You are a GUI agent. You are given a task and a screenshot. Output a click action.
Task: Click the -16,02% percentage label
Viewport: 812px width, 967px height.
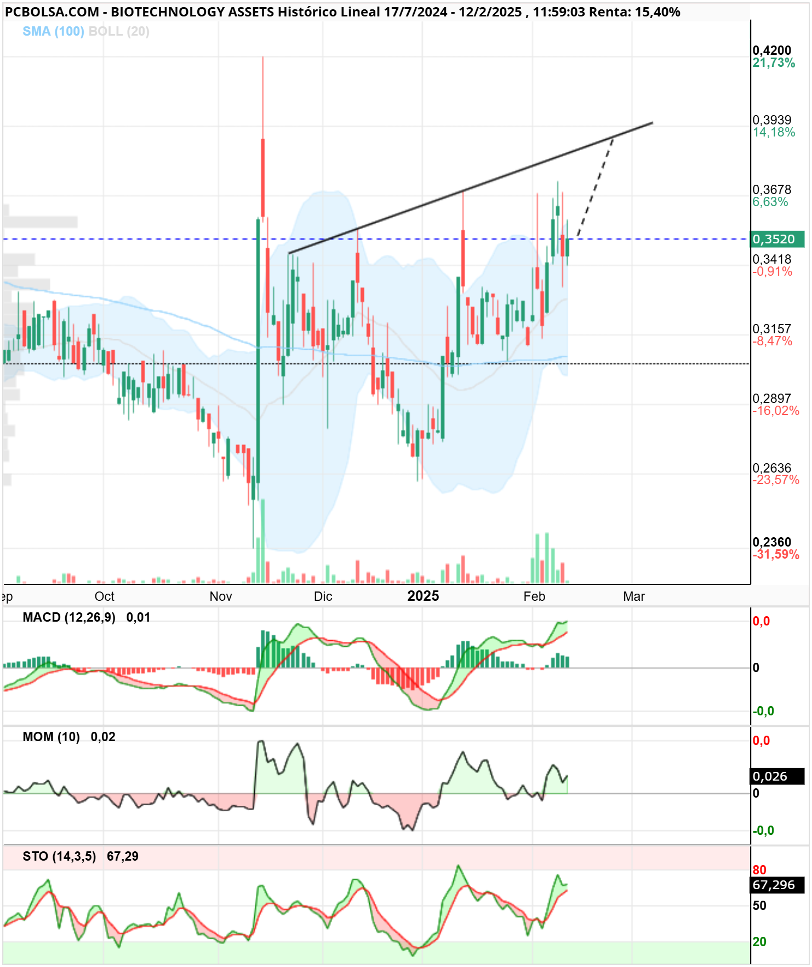775,411
